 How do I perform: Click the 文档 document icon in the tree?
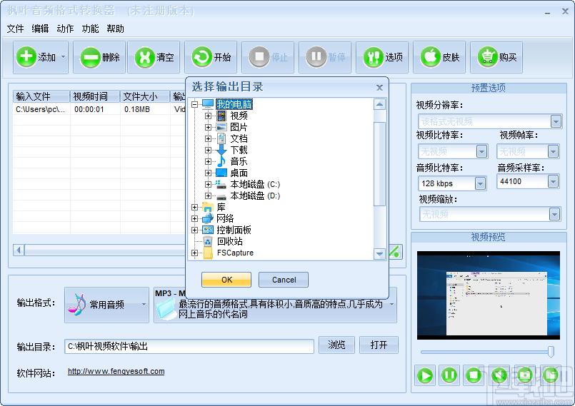(x=221, y=138)
